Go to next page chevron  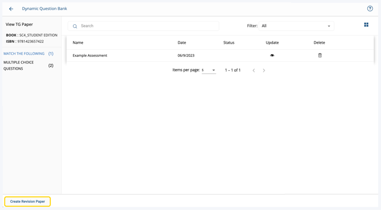point(264,70)
